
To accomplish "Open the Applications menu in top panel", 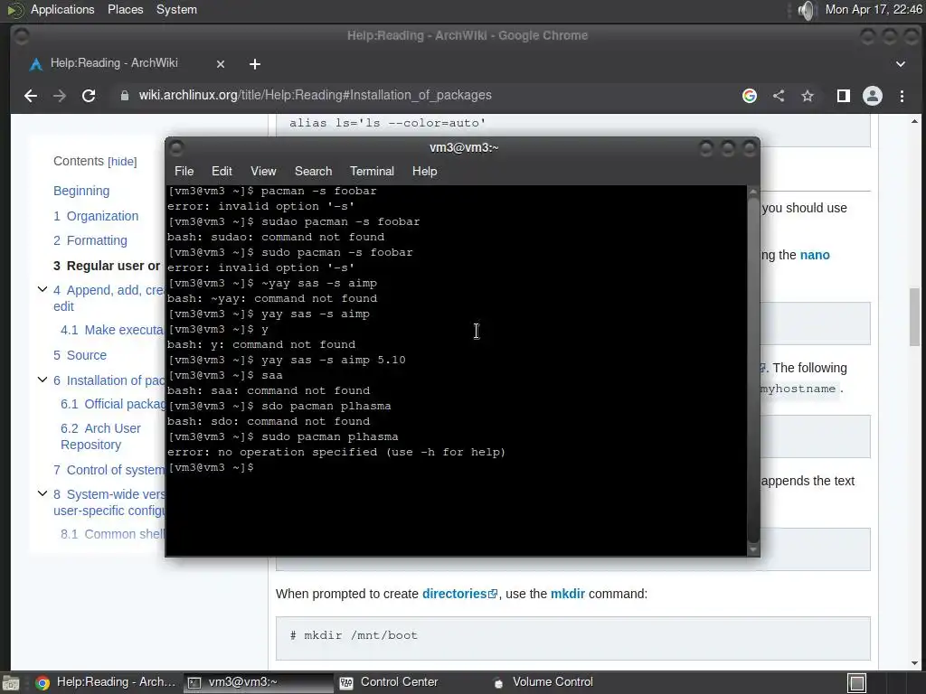I will tap(62, 9).
